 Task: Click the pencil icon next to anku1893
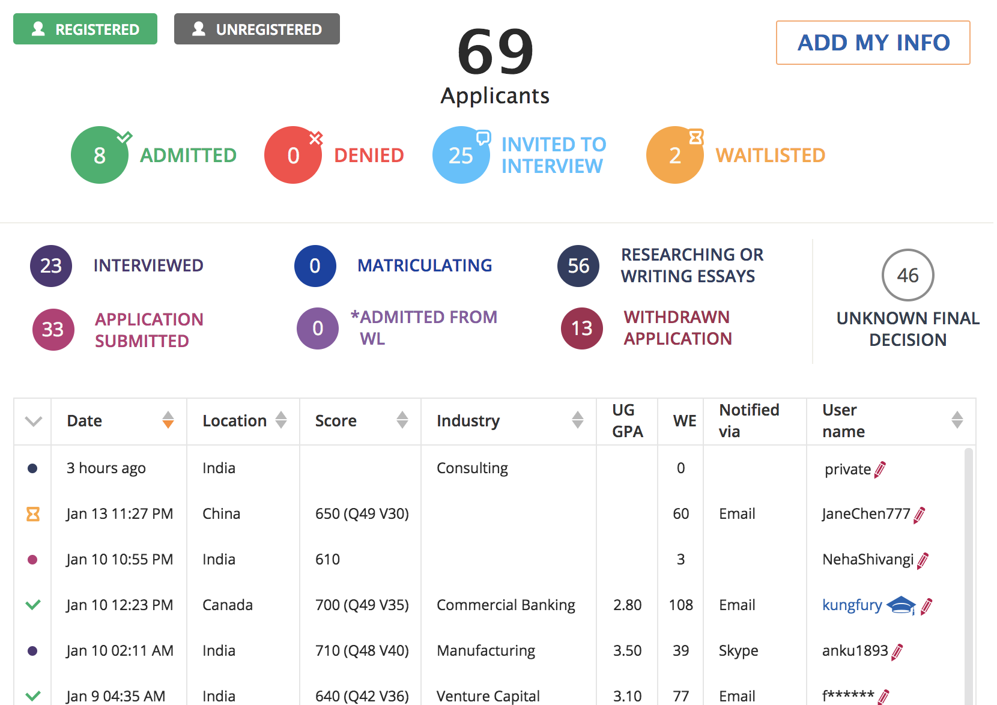[897, 652]
